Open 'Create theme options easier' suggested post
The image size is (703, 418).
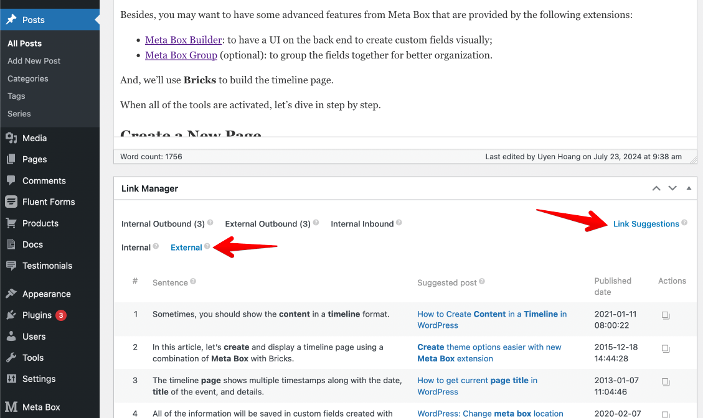489,353
